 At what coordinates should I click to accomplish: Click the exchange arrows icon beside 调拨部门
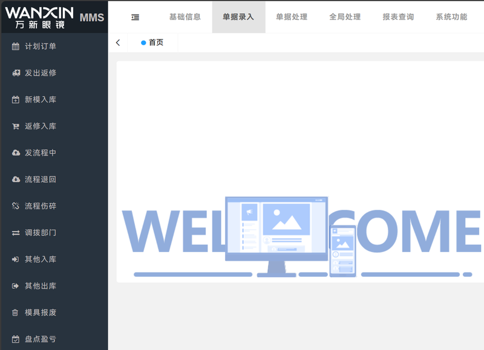16,233
